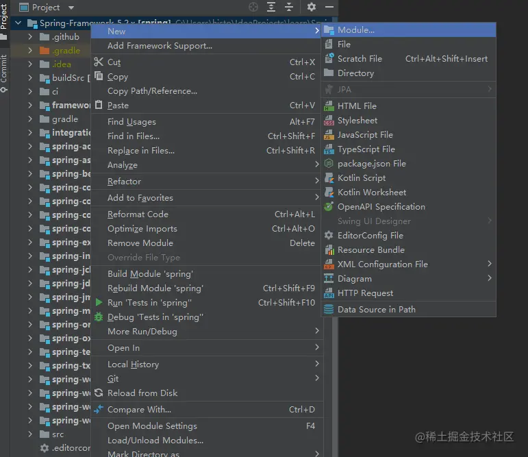
Task: Open the Project tool window side tab
Action: coord(3,21)
